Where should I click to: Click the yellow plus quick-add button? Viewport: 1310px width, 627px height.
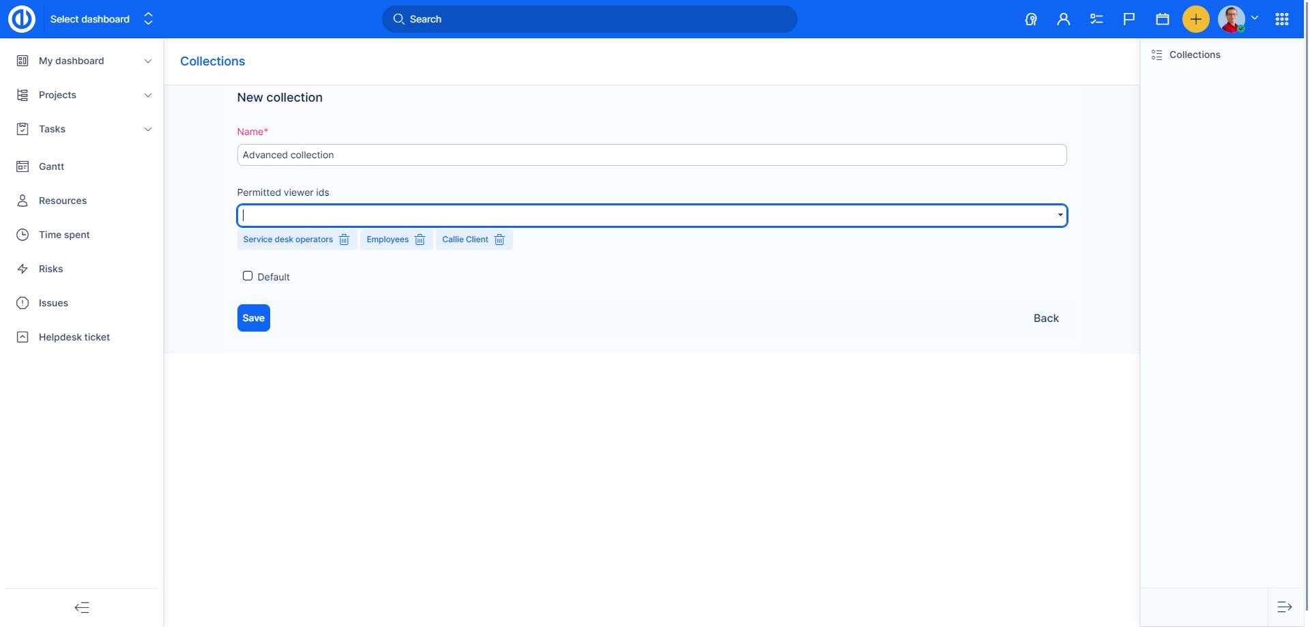click(1195, 19)
